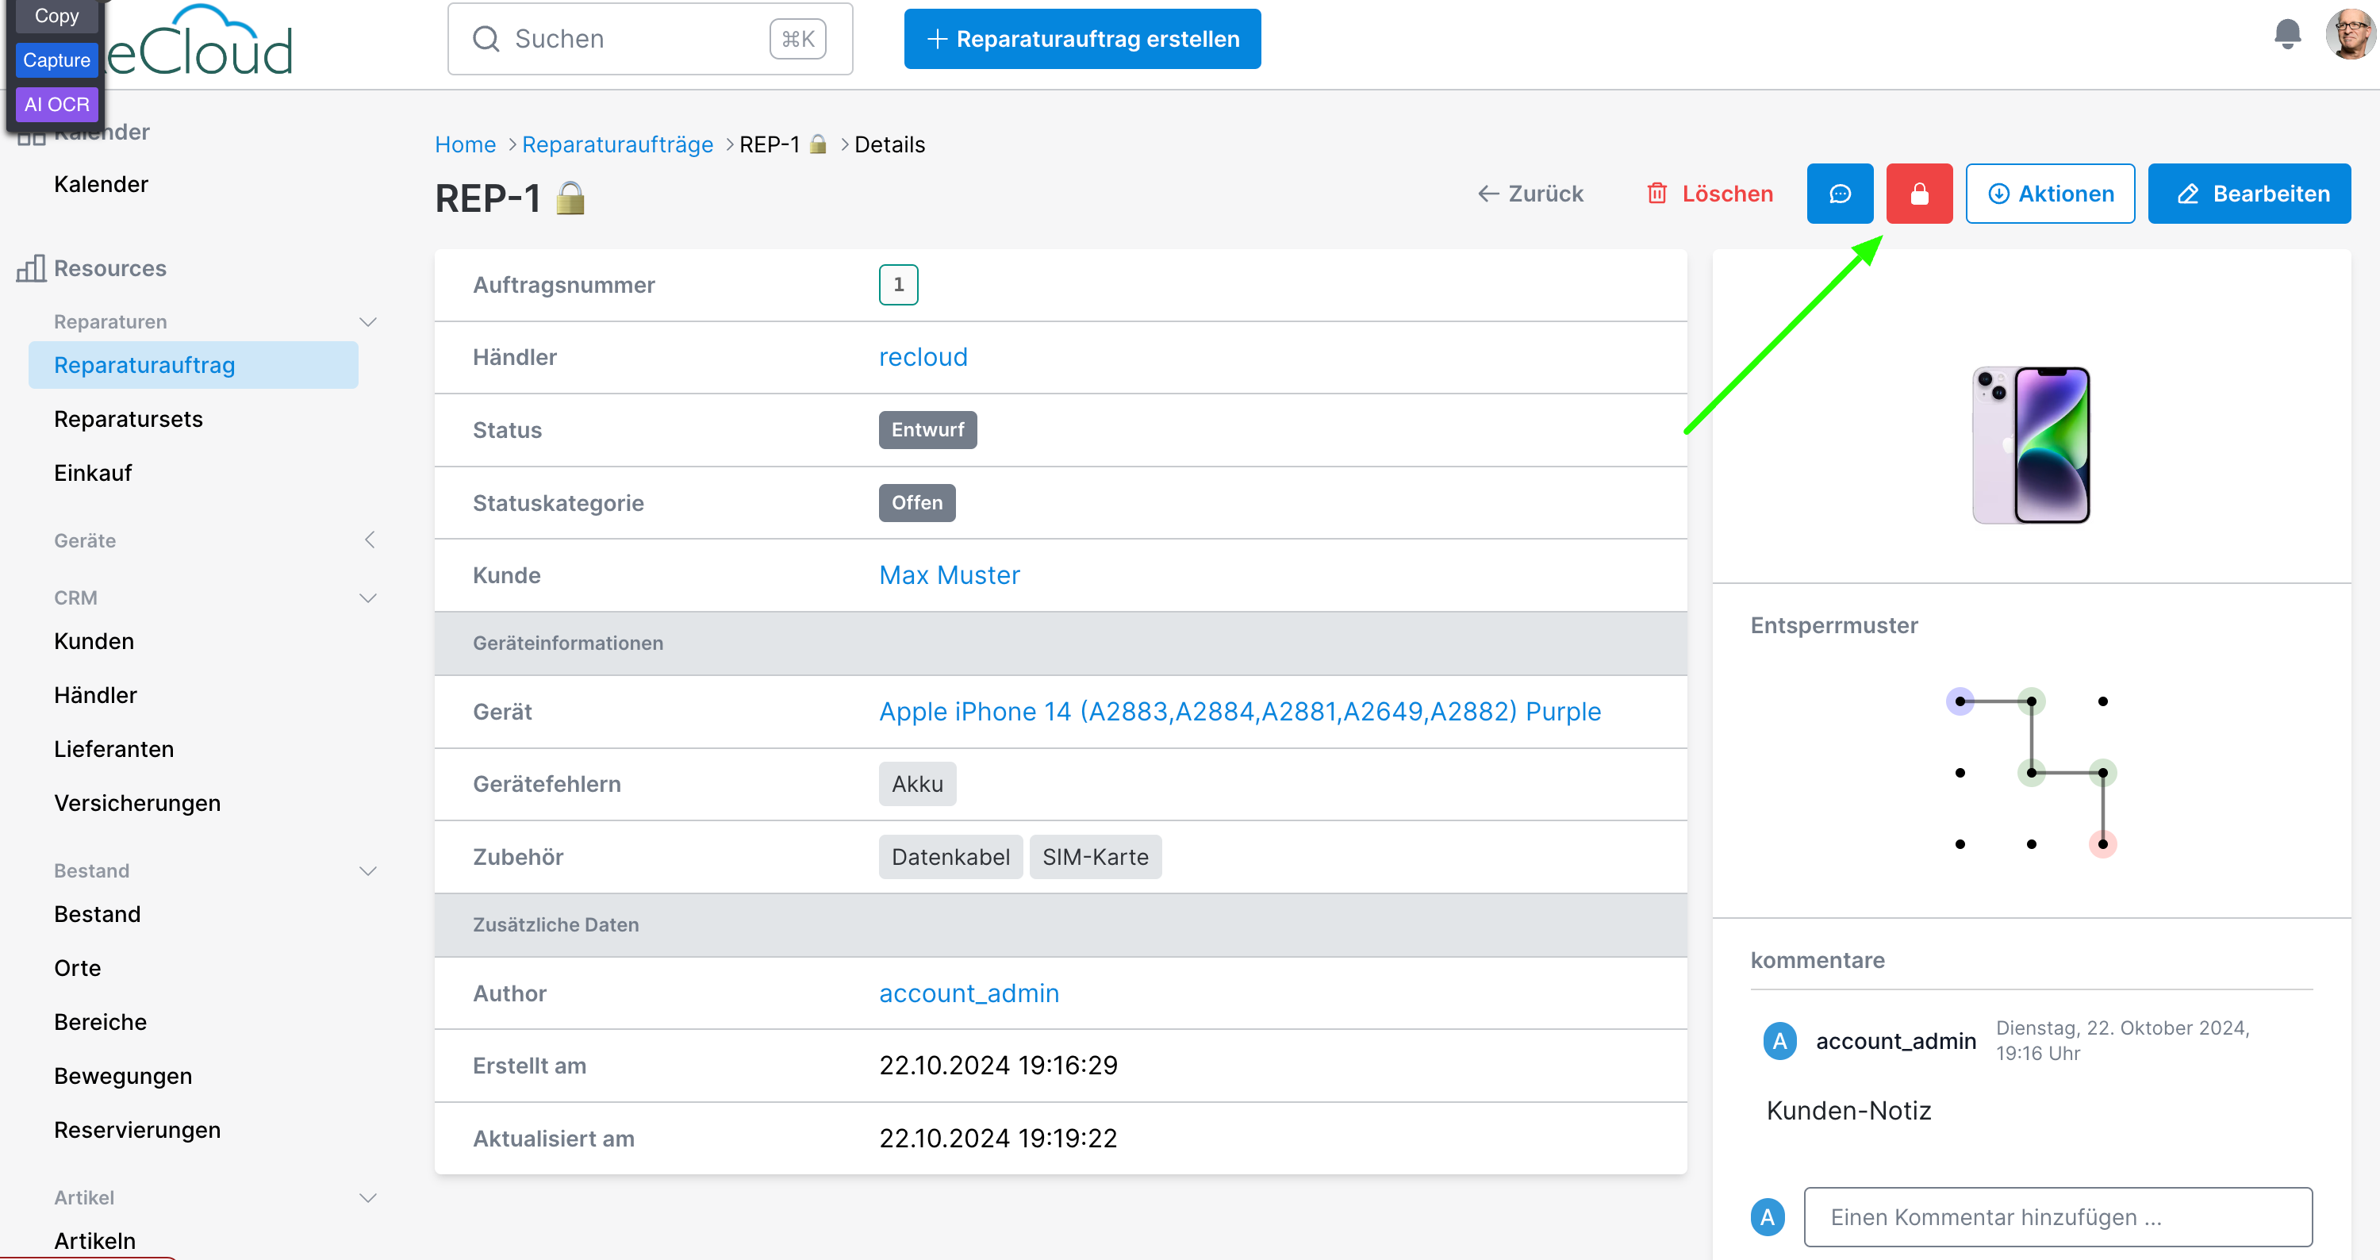Open the user profile avatar
The height and width of the screenshot is (1260, 2380).
click(2350, 35)
